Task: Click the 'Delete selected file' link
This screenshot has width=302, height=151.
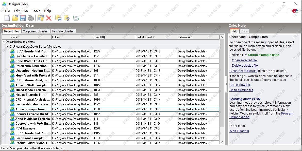Action: (x=245, y=66)
